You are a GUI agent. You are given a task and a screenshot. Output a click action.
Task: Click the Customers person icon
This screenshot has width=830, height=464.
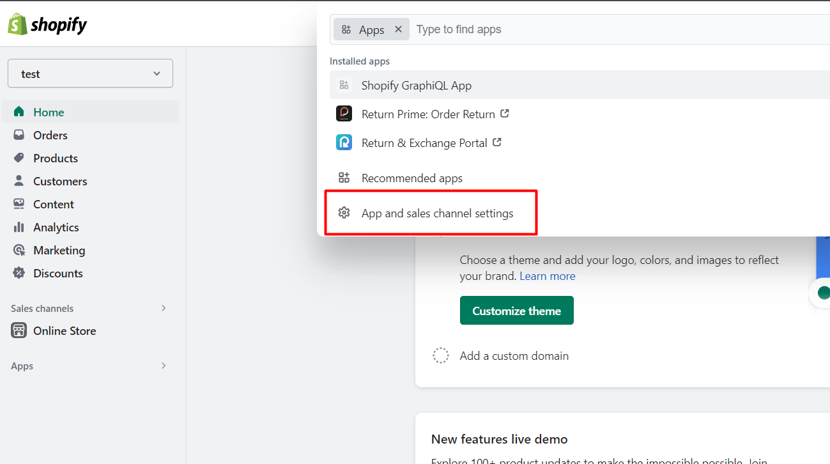point(19,181)
